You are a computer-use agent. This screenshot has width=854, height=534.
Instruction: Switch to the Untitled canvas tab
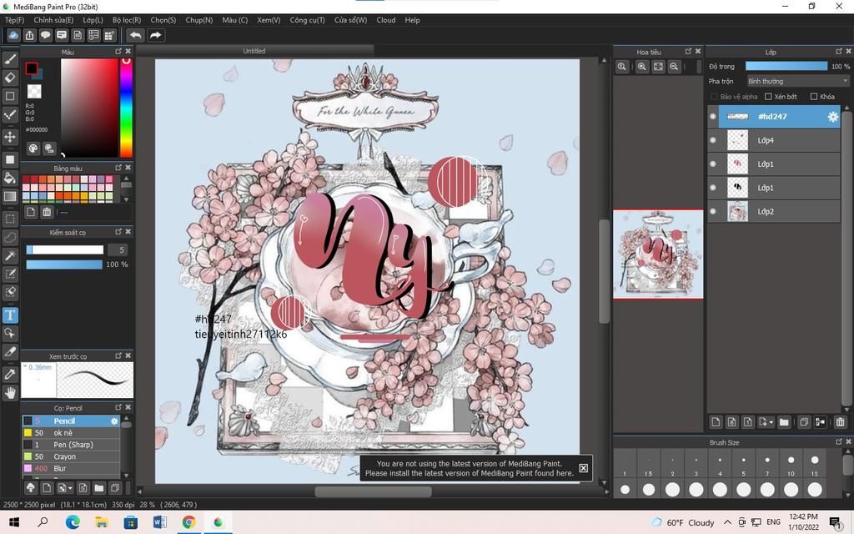pos(254,51)
